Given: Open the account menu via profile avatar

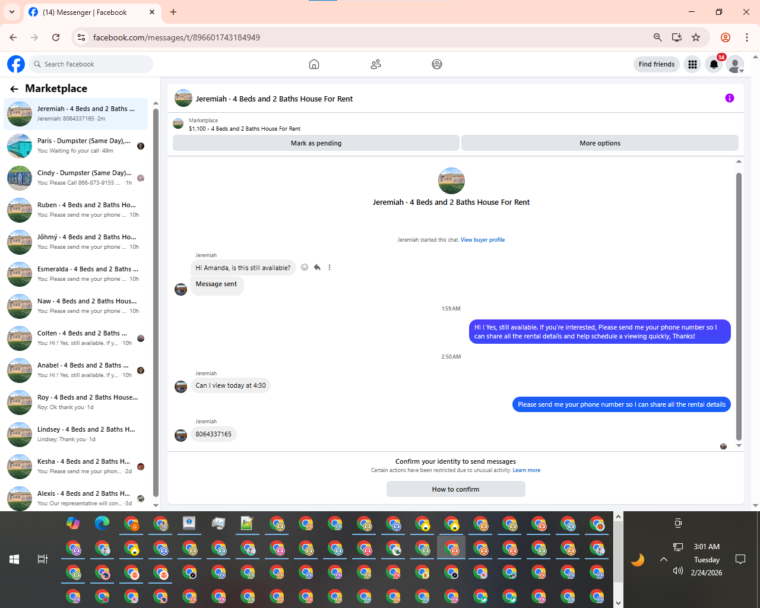Looking at the screenshot, I should coord(736,64).
